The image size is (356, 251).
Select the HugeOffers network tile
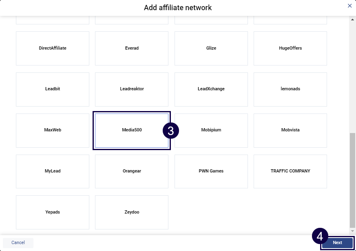coord(290,48)
